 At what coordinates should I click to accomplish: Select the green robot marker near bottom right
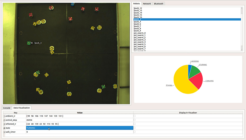[103, 87]
